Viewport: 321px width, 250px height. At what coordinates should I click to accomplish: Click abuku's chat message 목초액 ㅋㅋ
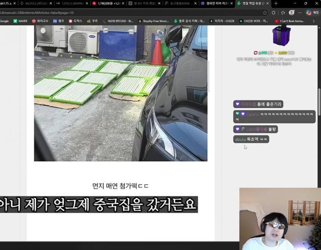[x=251, y=139]
